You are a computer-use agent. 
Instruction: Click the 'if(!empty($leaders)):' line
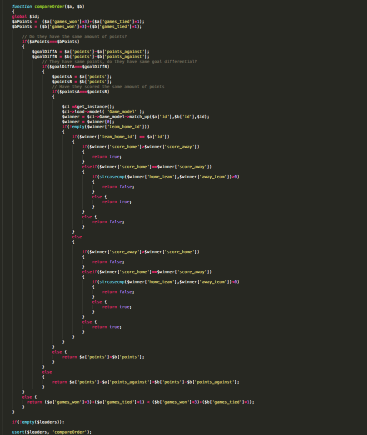[38, 421]
